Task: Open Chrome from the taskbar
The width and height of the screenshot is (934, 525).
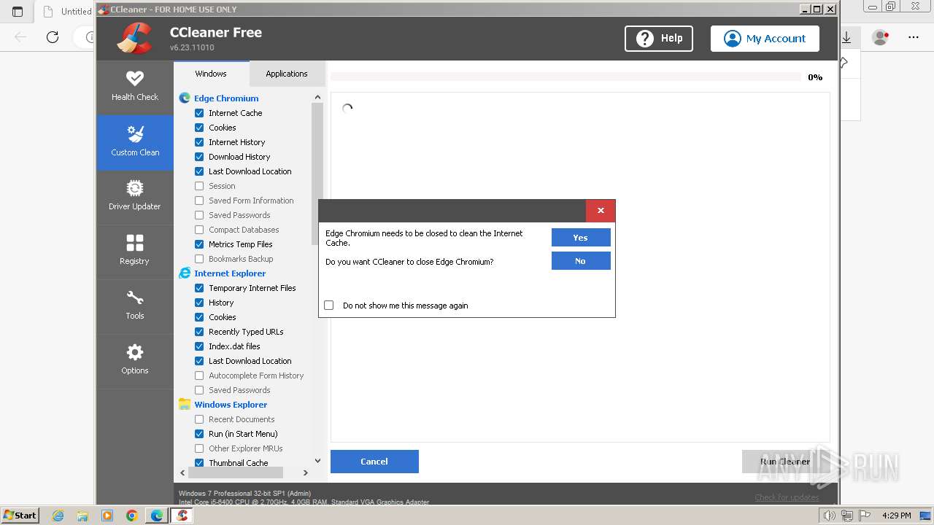Action: [131, 516]
